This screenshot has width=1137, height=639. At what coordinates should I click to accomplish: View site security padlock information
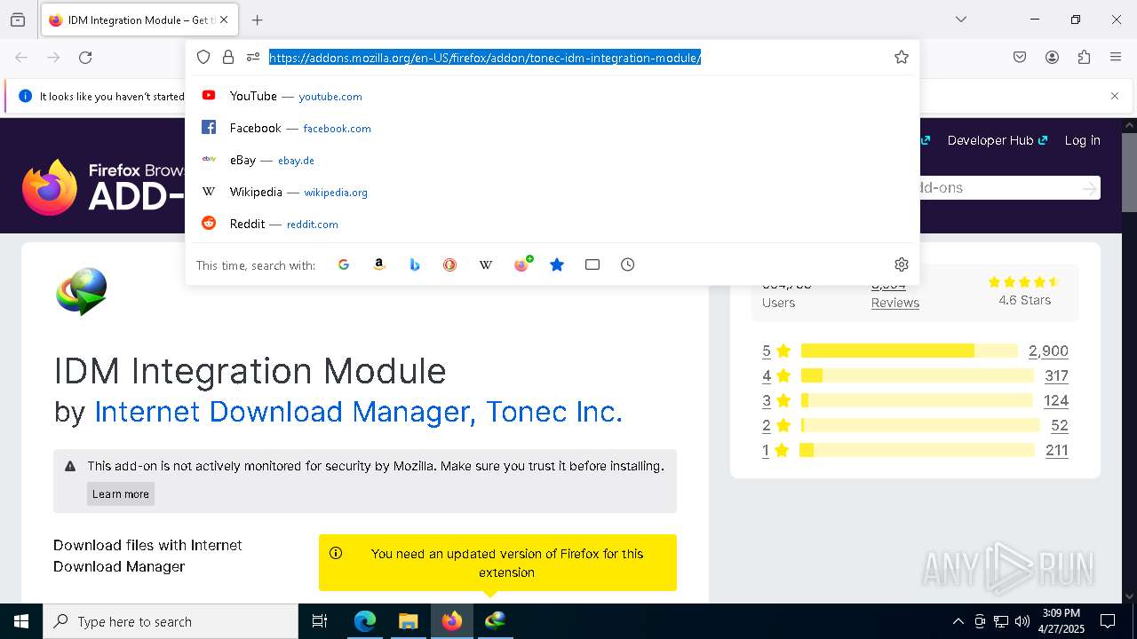click(x=228, y=57)
